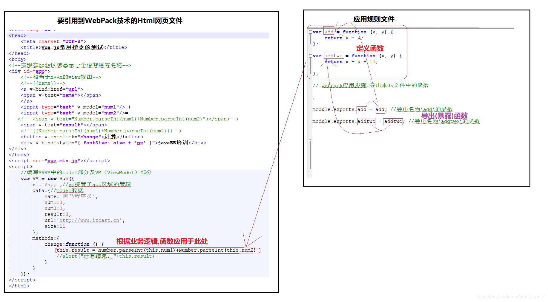Click the 'size:11' data line
This screenshot has height=302, width=548.
pyautogui.click(x=55, y=226)
